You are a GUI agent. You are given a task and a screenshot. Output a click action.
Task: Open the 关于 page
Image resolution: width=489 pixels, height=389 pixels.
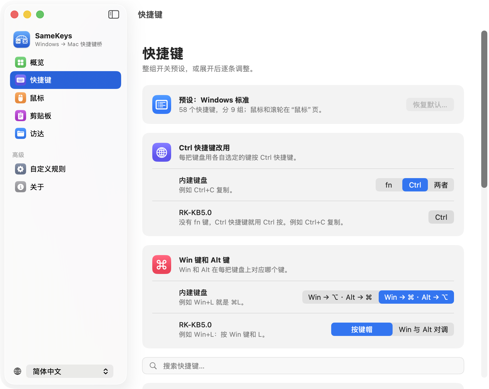(66, 187)
